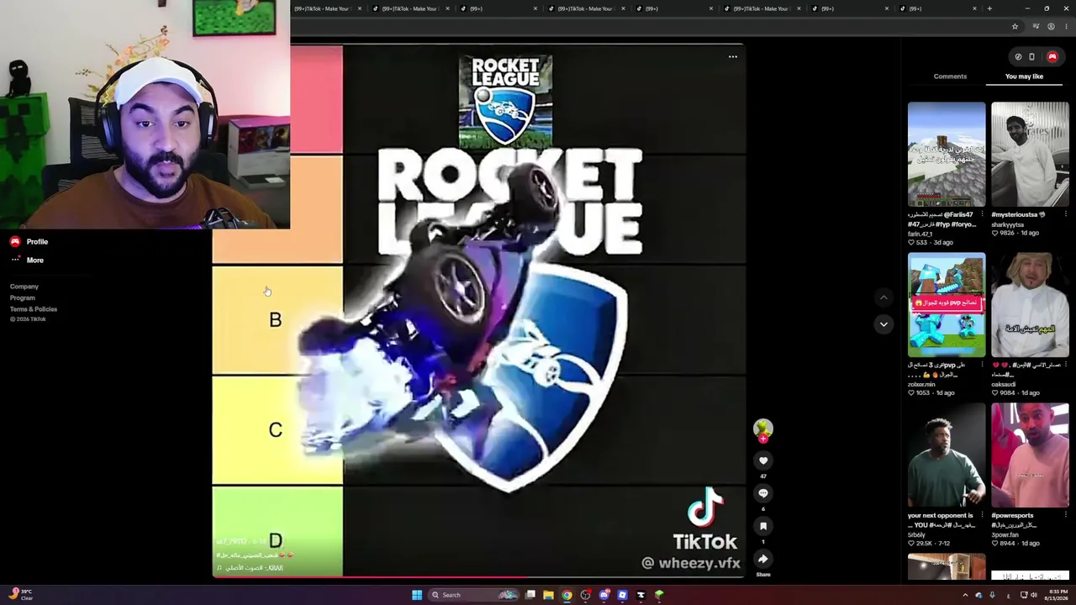Click the More three-dot icon in sidebar
The width and height of the screenshot is (1076, 605).
click(x=15, y=260)
